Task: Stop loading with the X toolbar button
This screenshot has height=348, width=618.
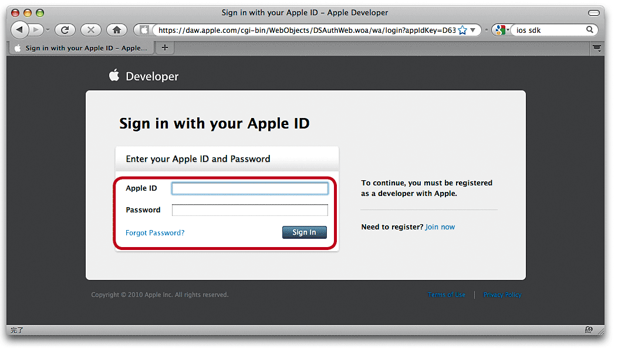Action: tap(90, 30)
